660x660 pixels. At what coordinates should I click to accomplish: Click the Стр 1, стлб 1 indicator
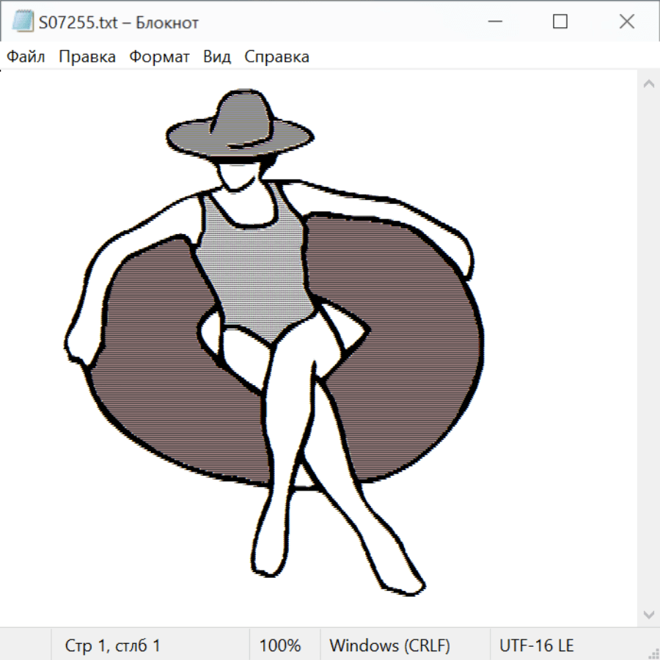click(113, 645)
